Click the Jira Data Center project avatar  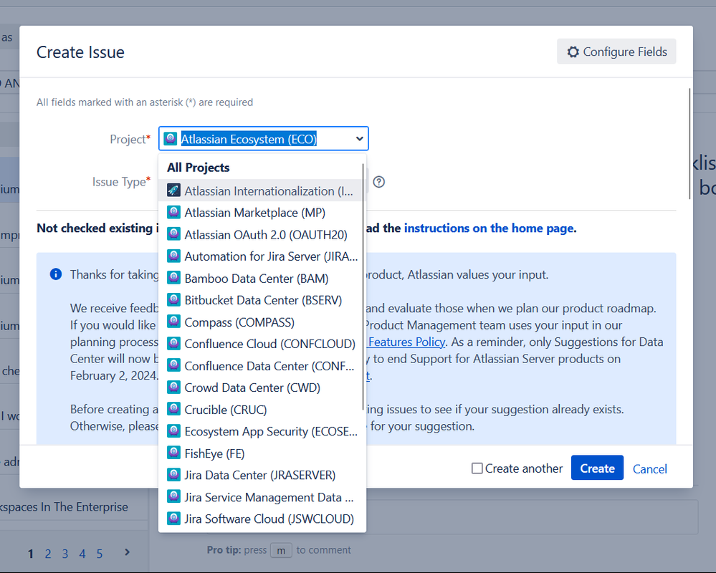[x=173, y=475]
